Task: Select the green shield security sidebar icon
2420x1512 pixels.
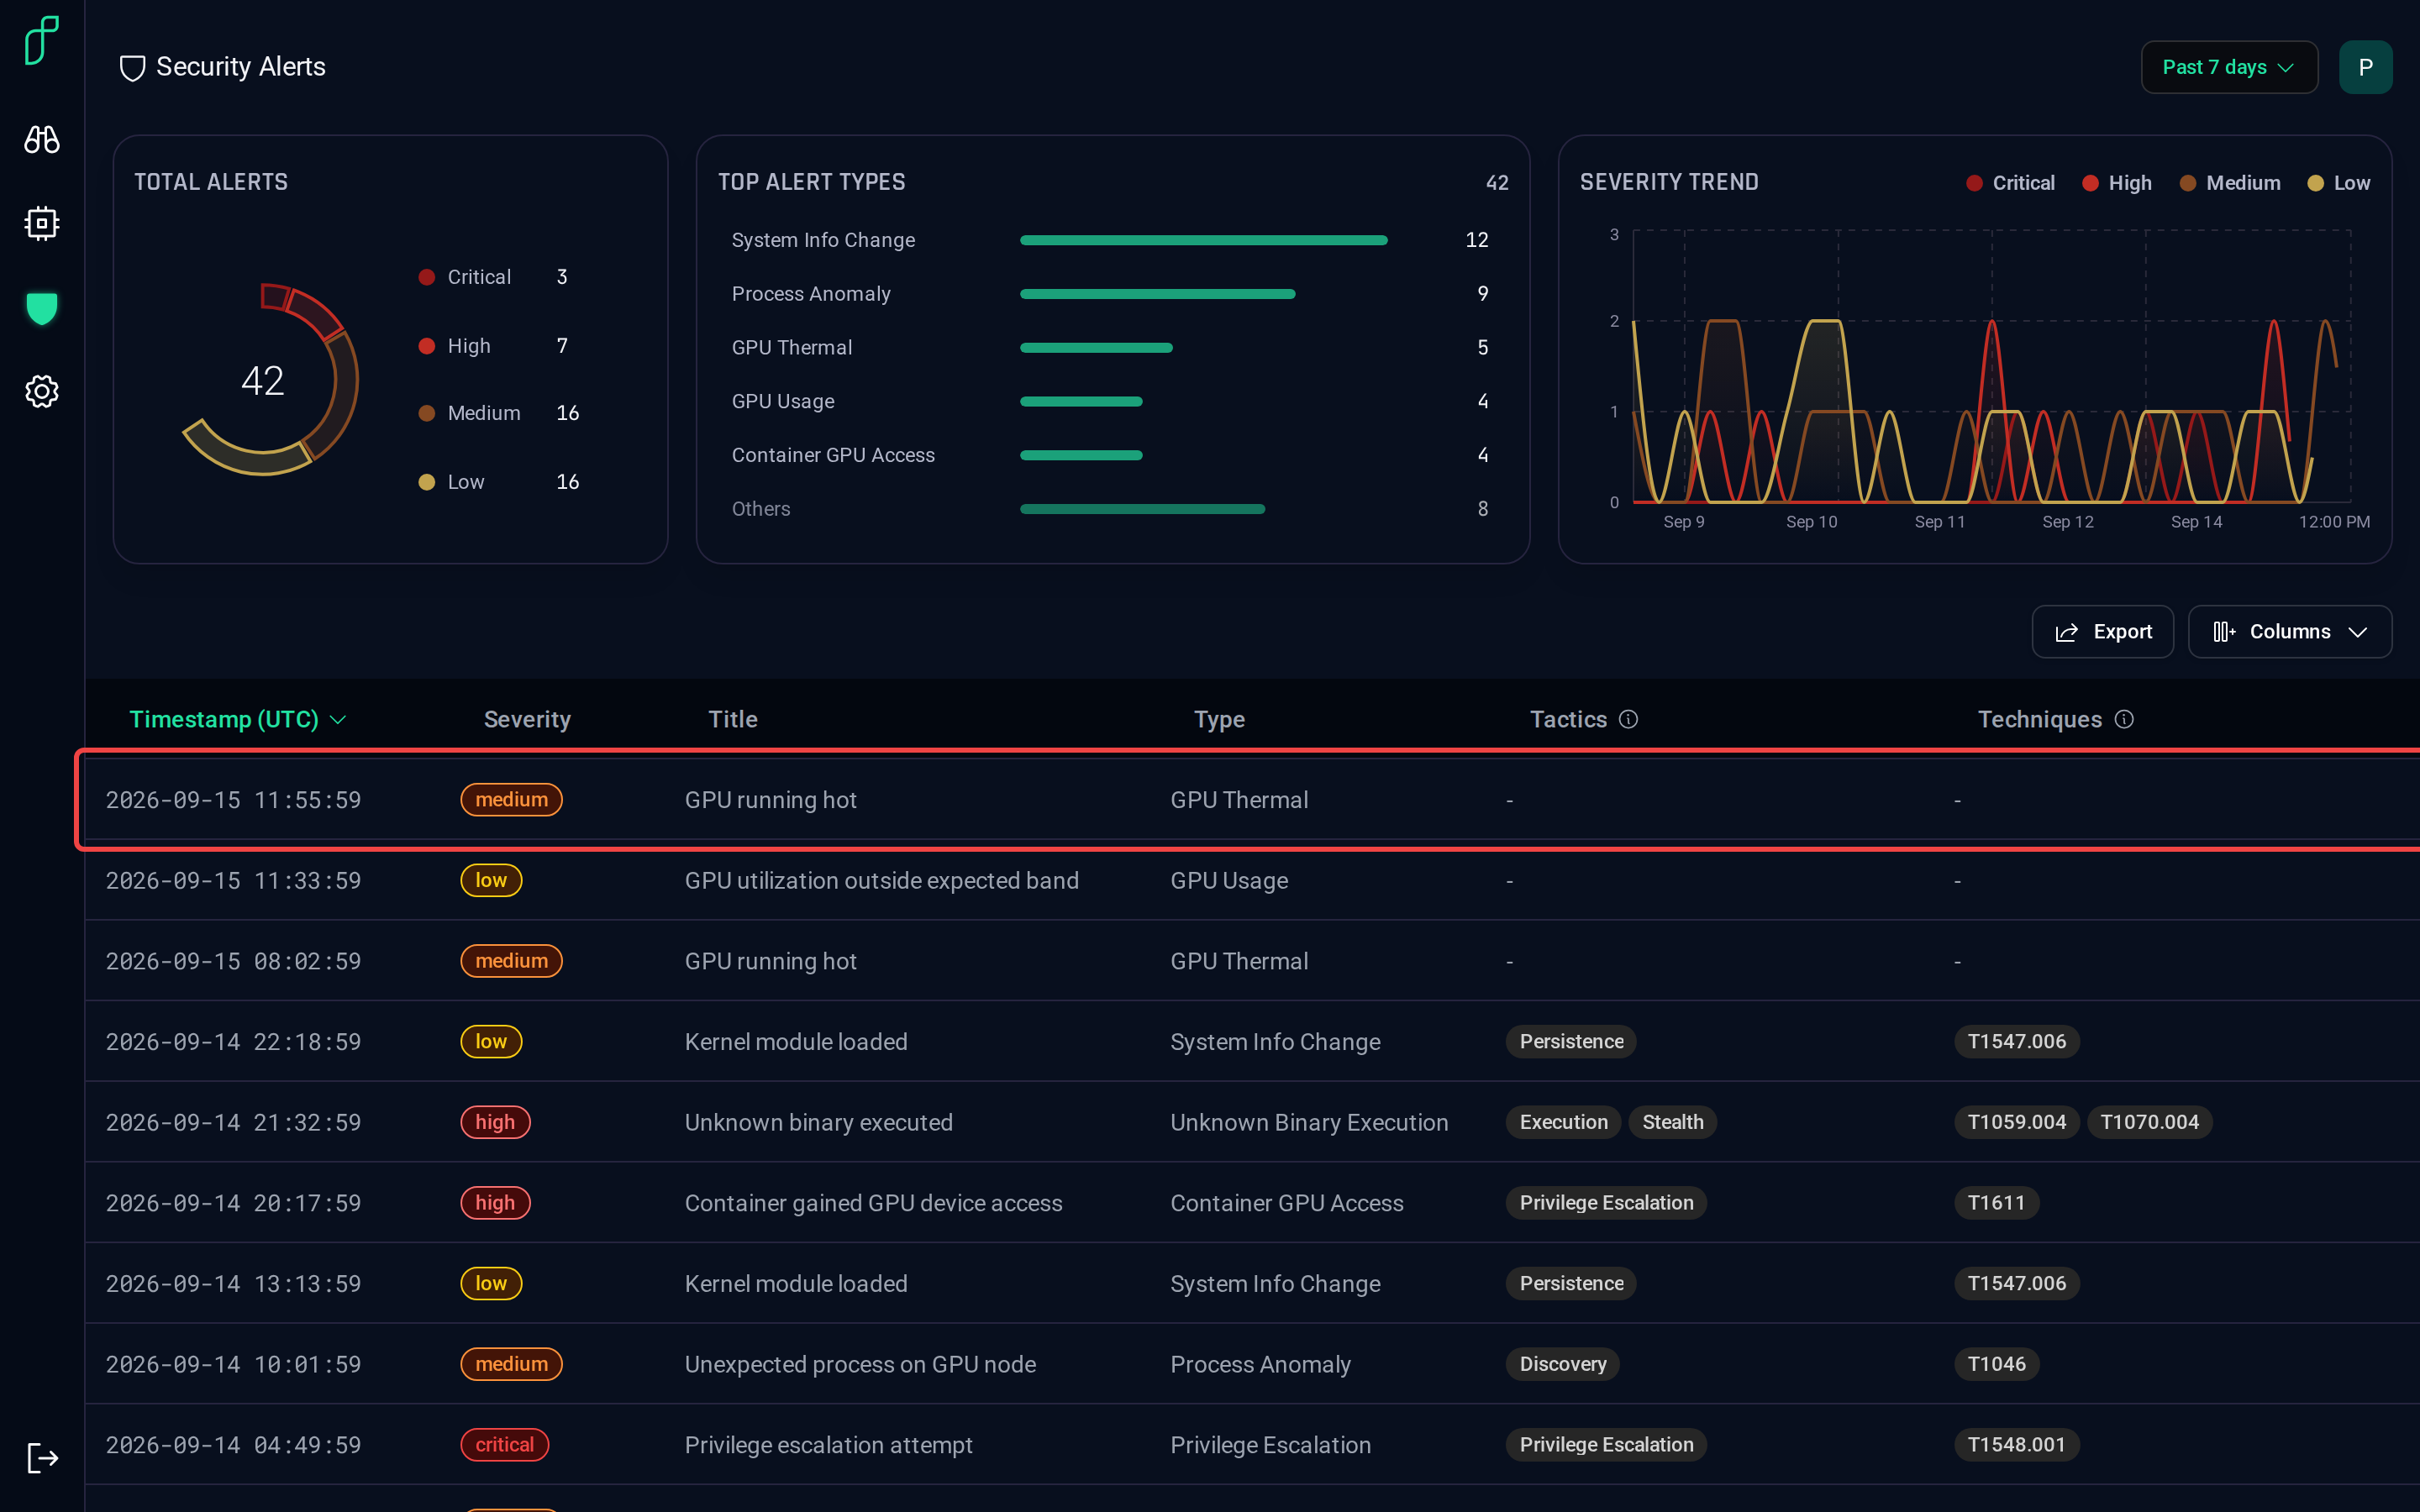Action: pos(42,308)
